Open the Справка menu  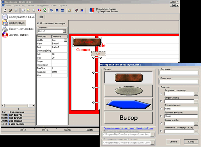coord(63,6)
